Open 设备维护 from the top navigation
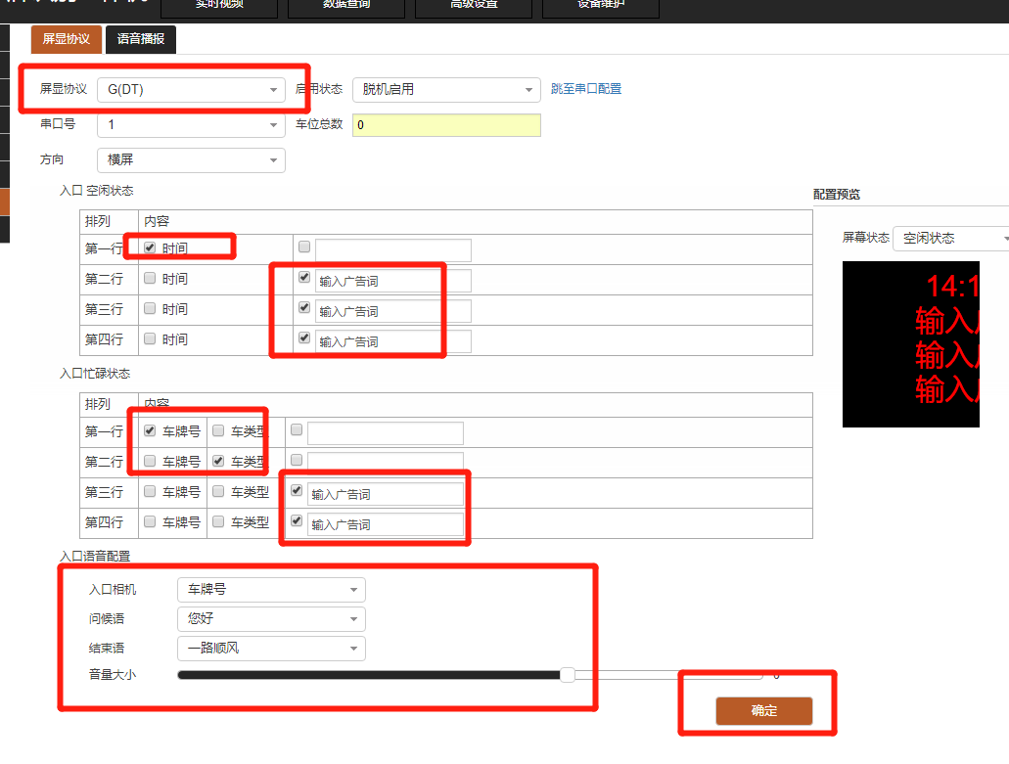This screenshot has width=1009, height=764. 600,5
